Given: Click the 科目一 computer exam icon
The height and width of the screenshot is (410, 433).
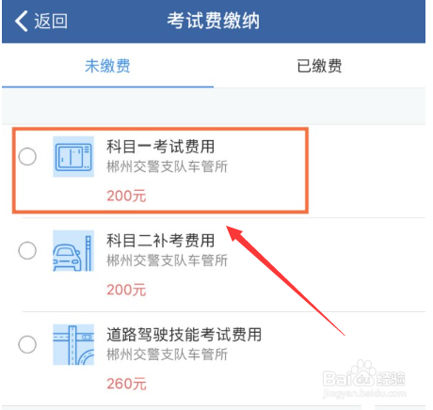Looking at the screenshot, I should pos(73,156).
